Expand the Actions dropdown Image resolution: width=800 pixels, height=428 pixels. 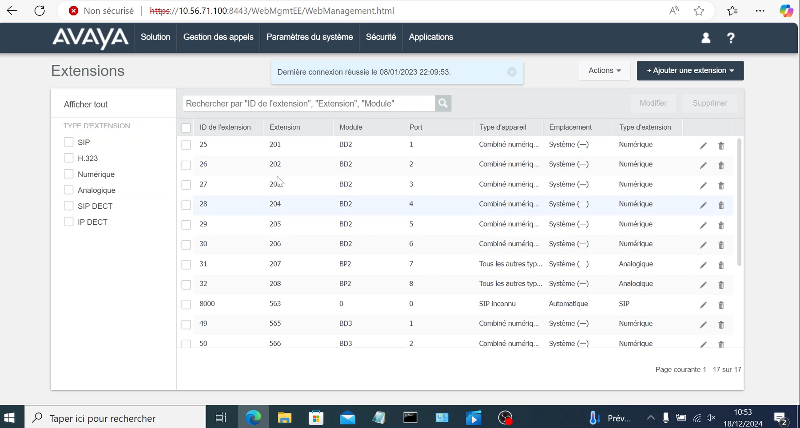coord(604,71)
